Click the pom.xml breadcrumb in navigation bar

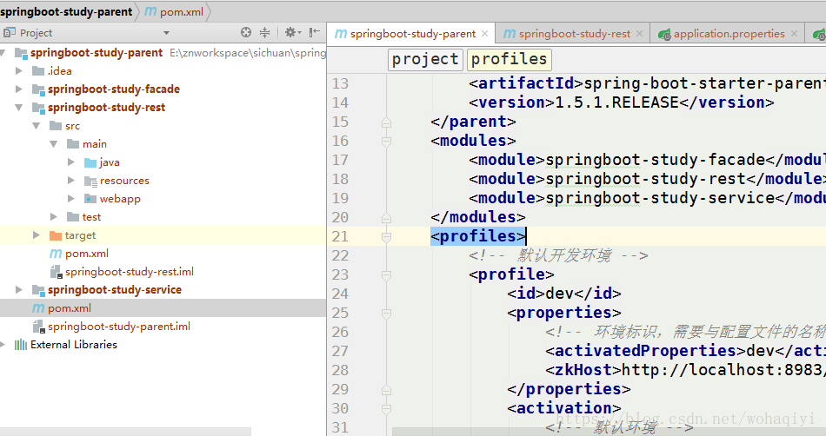(x=175, y=11)
